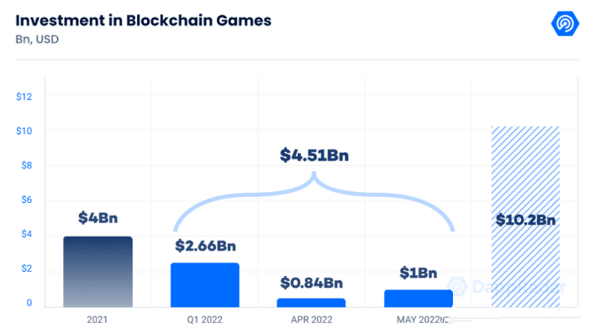Click the $0.84Bn value label
The width and height of the screenshot is (595, 333).
(x=312, y=283)
